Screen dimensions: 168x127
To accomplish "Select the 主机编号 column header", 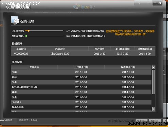I will 21,49.
